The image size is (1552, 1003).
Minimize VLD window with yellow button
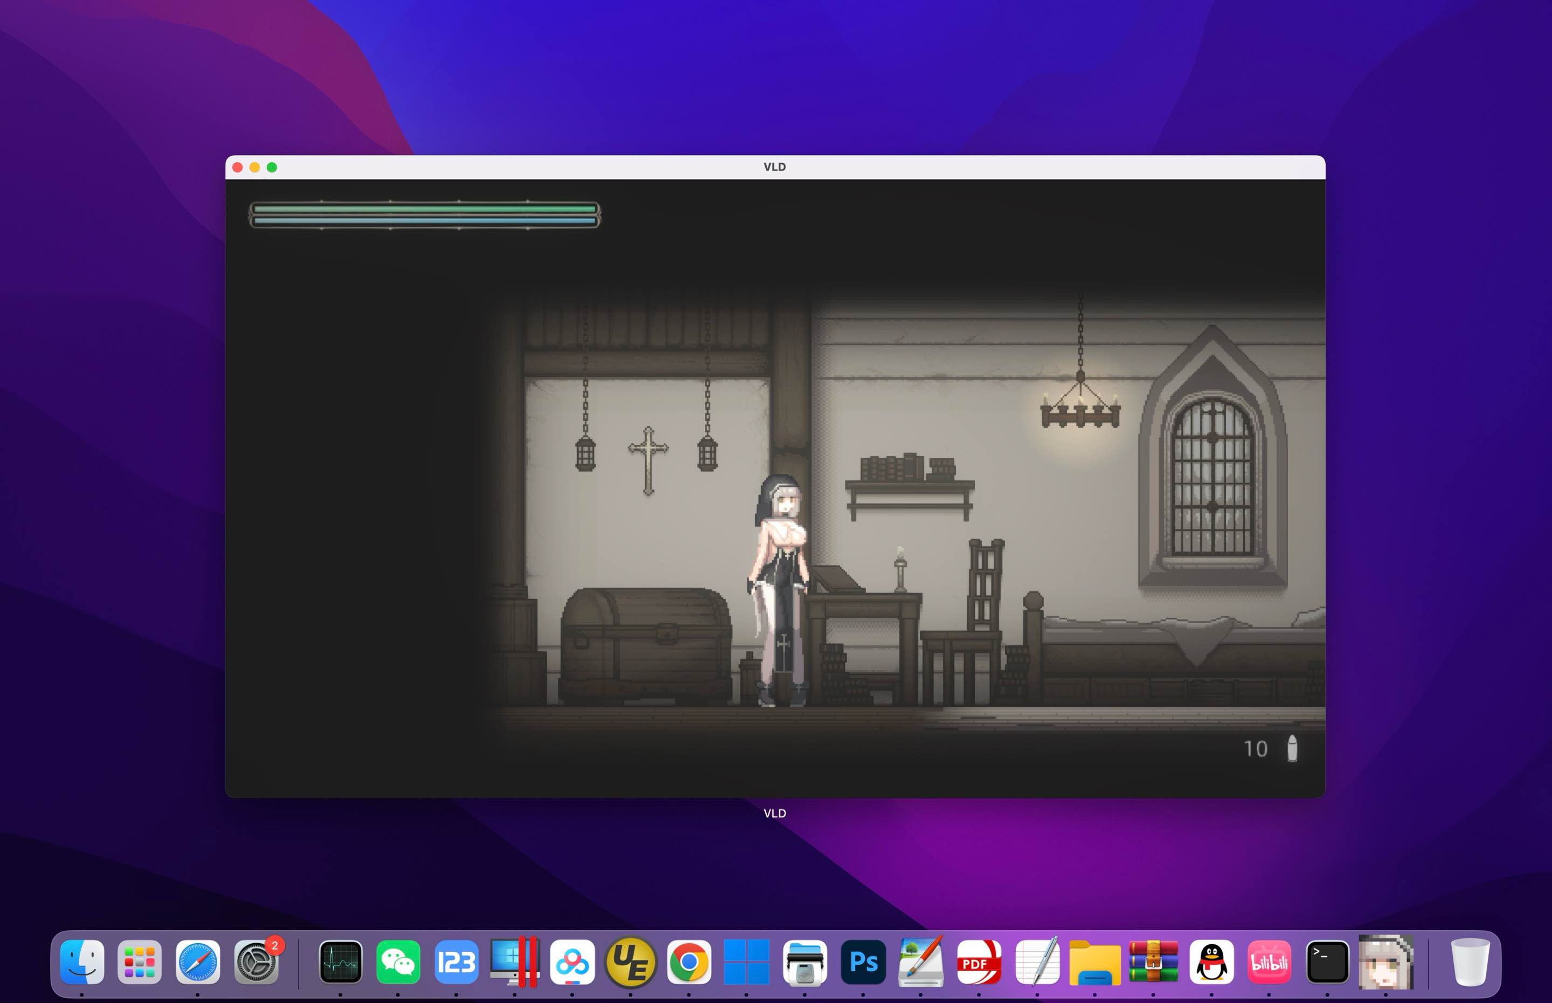(x=255, y=168)
